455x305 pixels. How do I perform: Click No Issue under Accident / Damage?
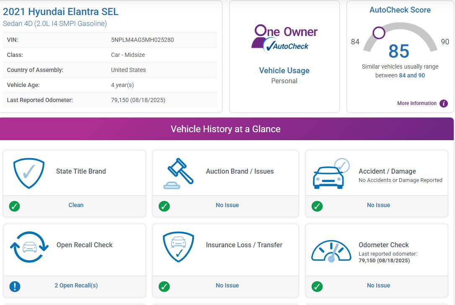coord(378,205)
